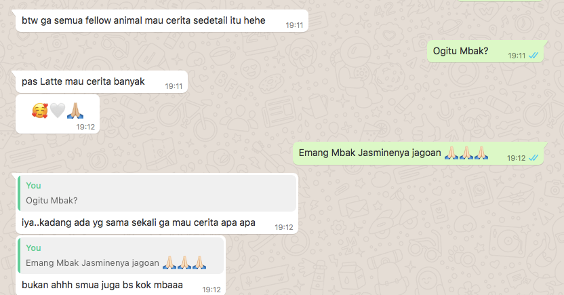Click the blue read-receipt ticks on 'Ogitu Mbak?'
The height and width of the screenshot is (295, 564).
point(533,56)
